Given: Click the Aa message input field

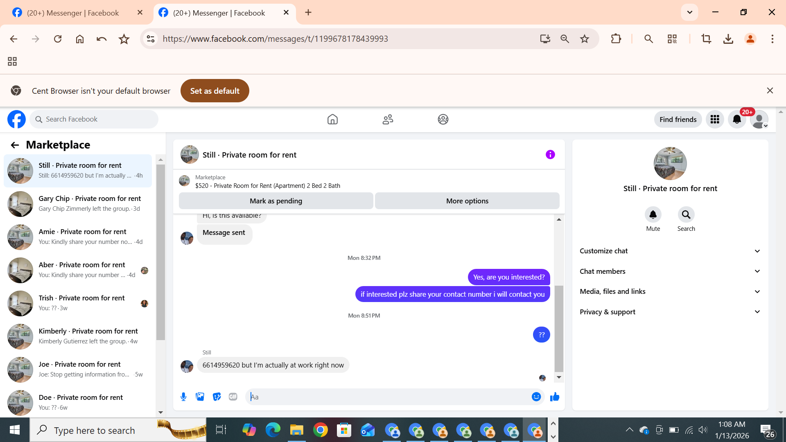Looking at the screenshot, I should pyautogui.click(x=389, y=397).
